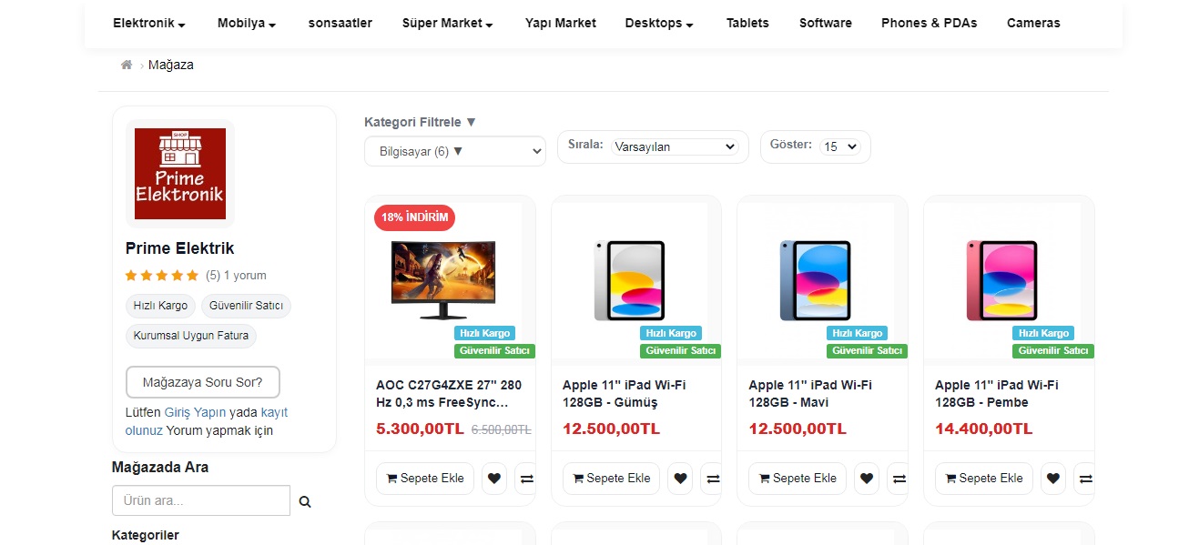Click the Yapı Market menu item

tap(561, 24)
